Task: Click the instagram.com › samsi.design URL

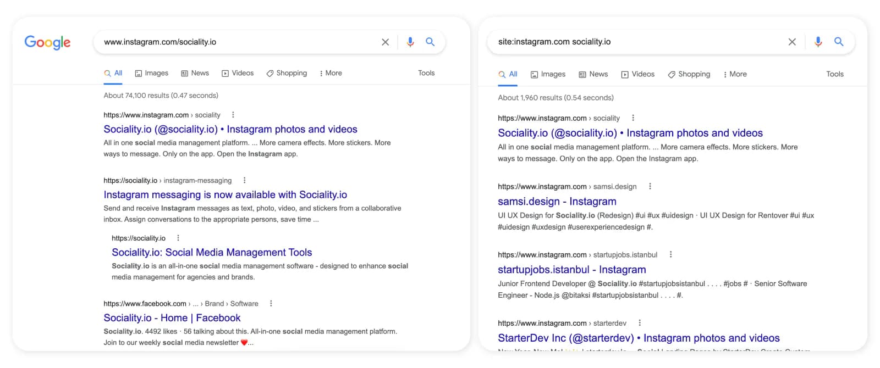Action: click(x=567, y=186)
